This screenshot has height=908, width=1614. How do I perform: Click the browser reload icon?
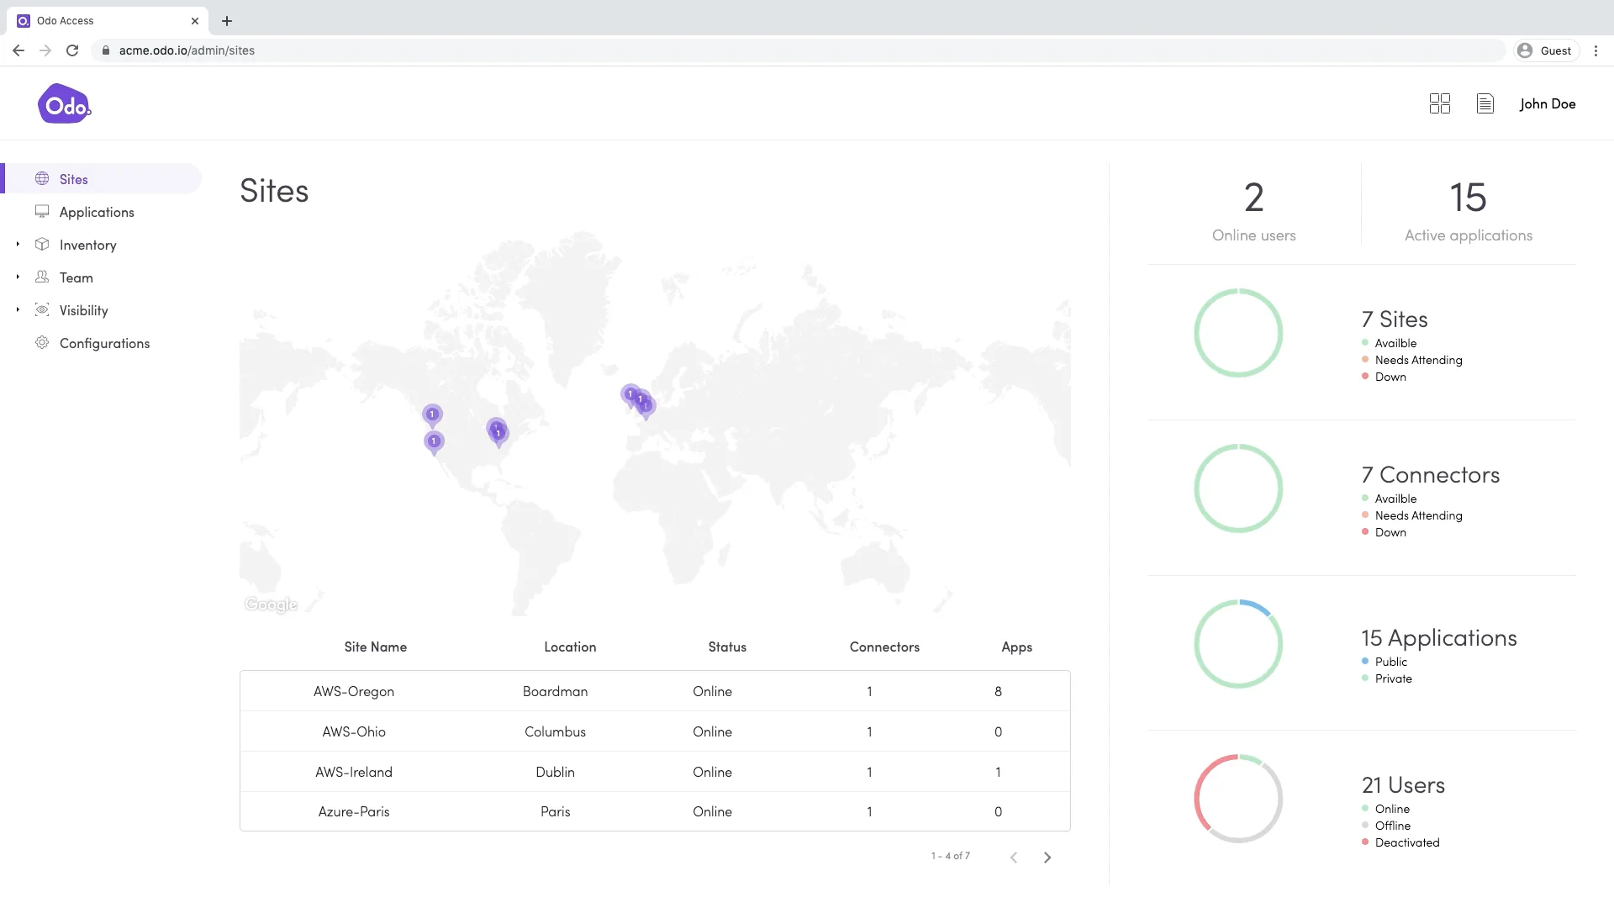72,50
